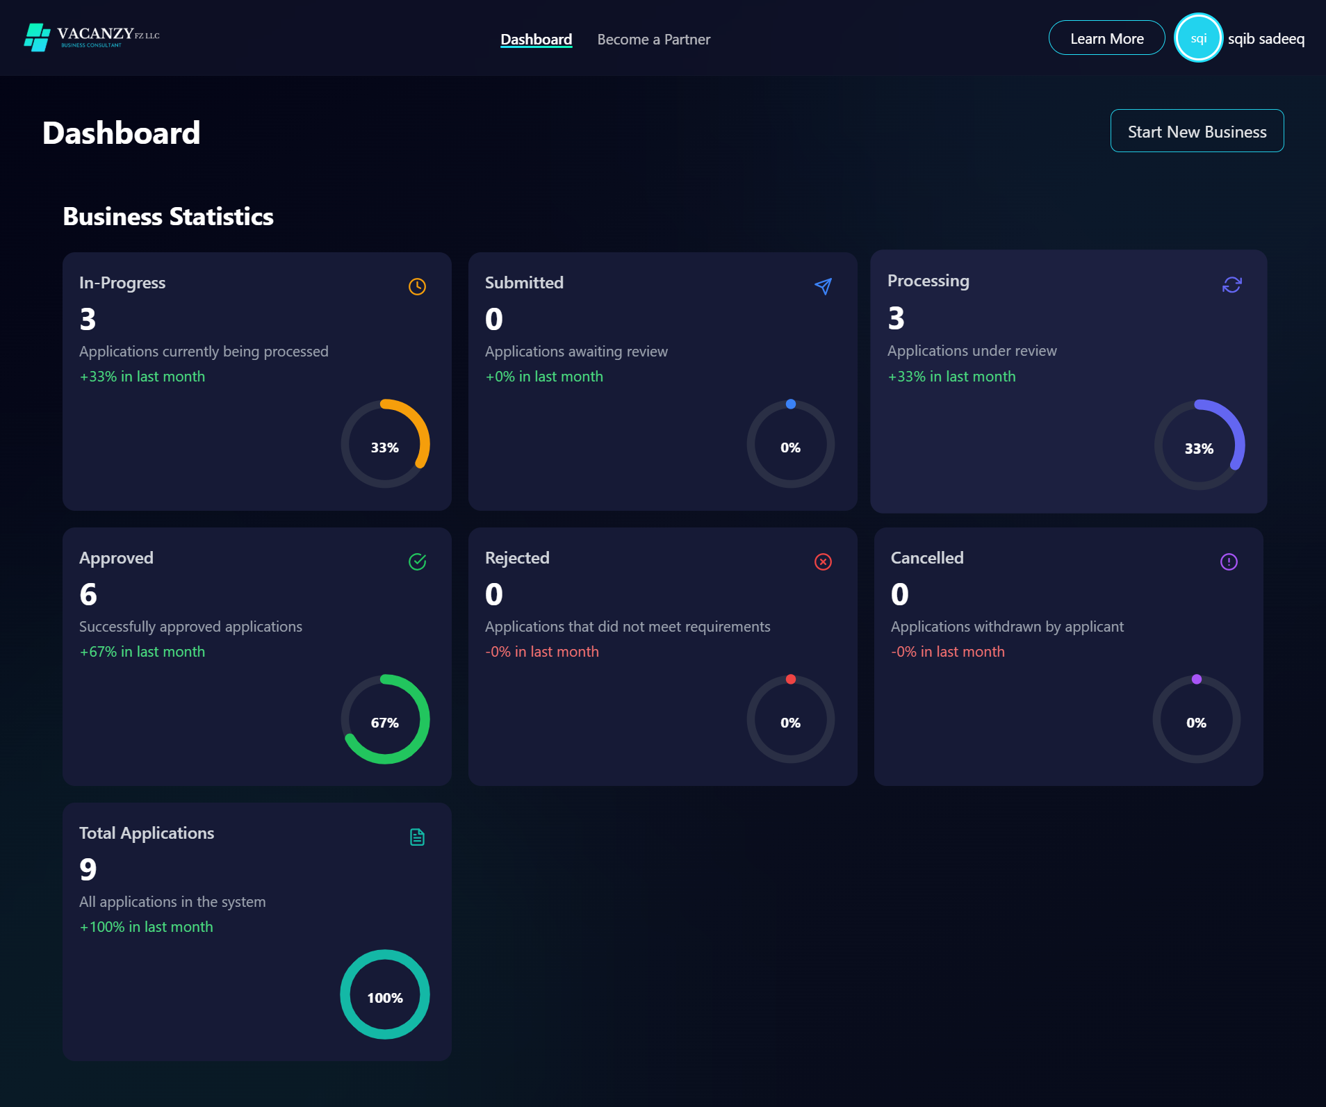Go to the Dashboard nav tab
The width and height of the screenshot is (1326, 1107).
point(536,40)
